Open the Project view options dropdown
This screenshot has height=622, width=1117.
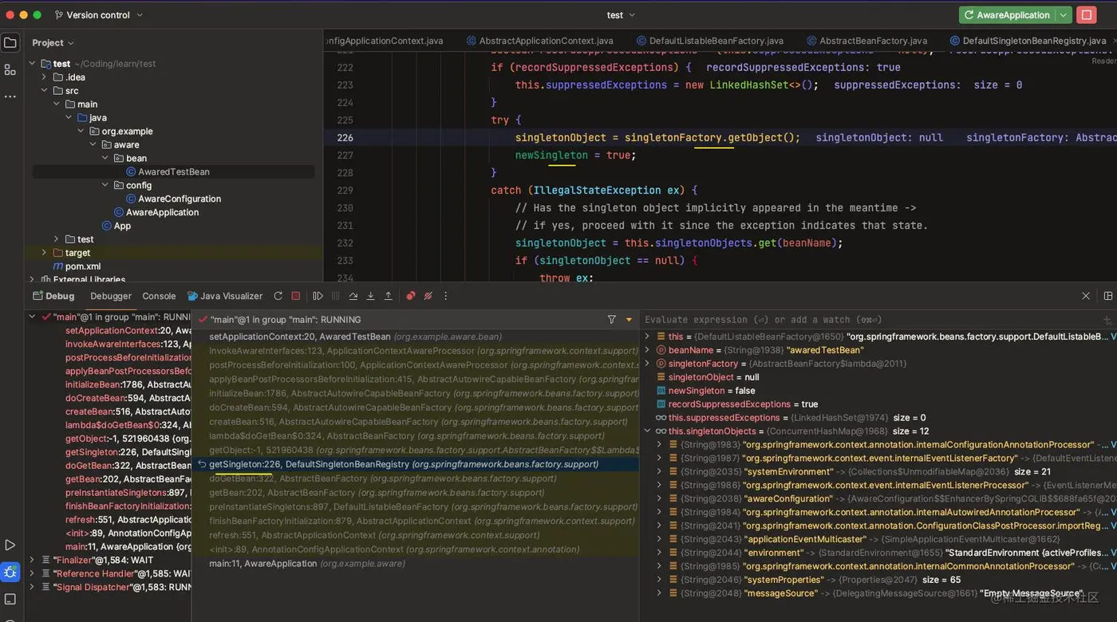53,43
